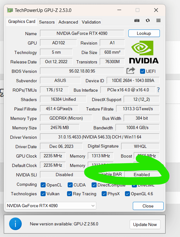
Task: Toggle the DirectCompute checkbox
Action: coord(94,185)
